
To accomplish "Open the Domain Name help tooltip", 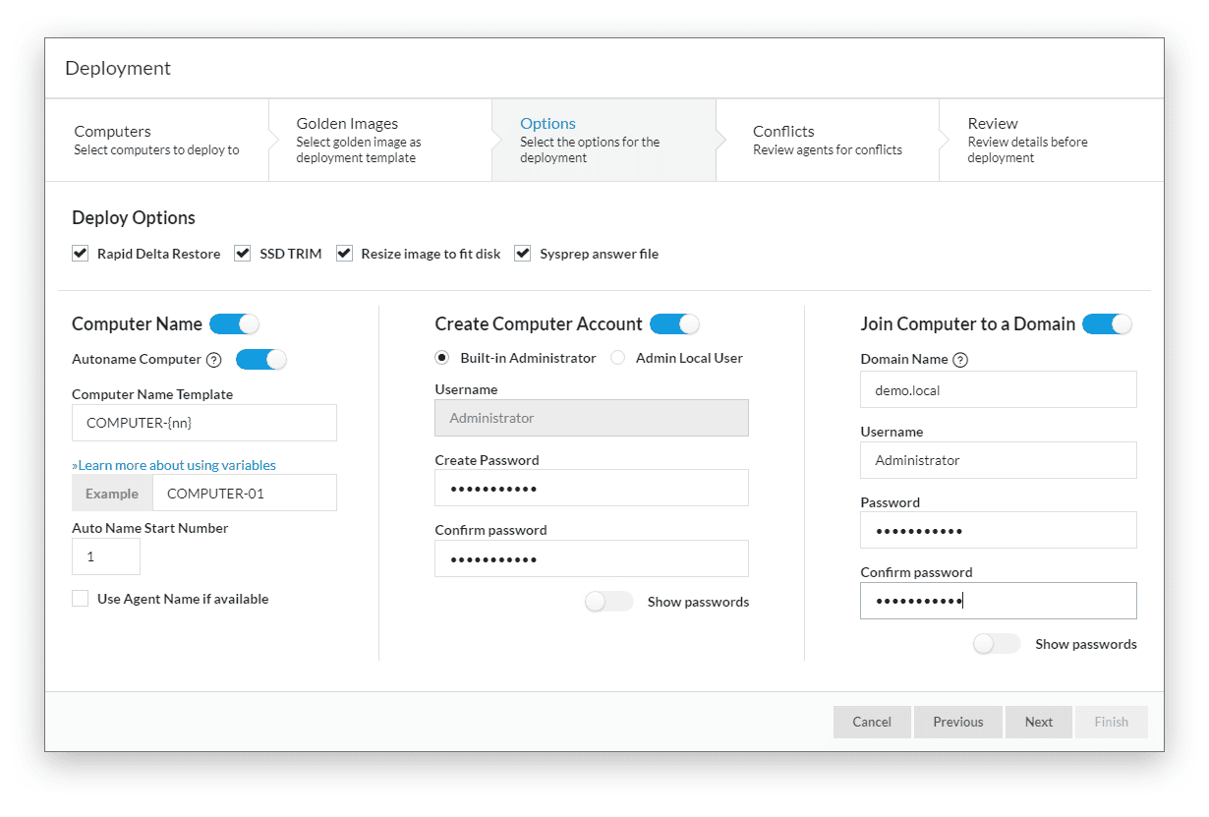I will (958, 359).
